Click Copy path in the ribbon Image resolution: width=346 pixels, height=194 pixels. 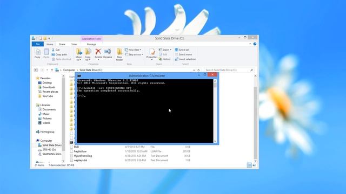59,54
